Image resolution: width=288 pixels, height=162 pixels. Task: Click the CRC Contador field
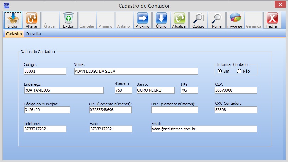click(236, 110)
